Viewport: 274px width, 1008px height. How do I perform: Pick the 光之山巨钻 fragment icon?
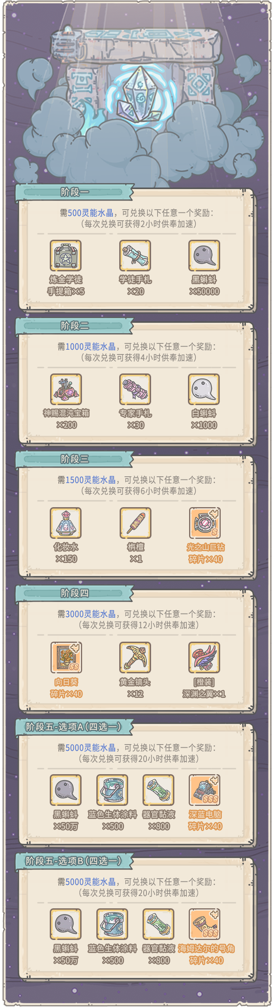click(205, 523)
